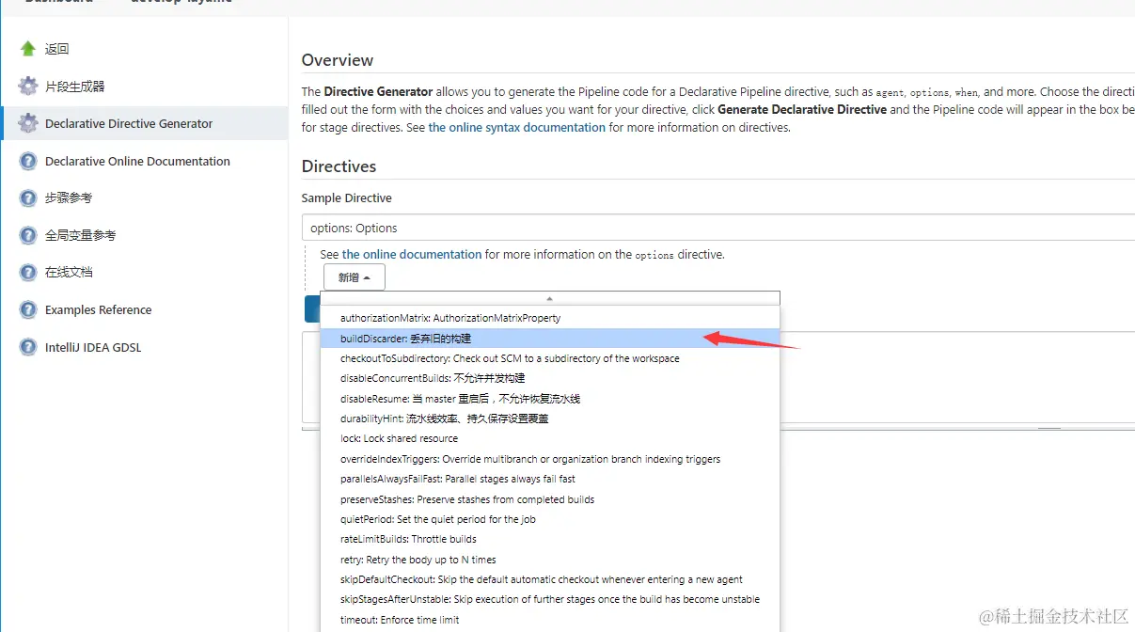Click the green up-arrow 返回 icon
Screen dimensions: 1135x632
pyautogui.click(x=28, y=49)
